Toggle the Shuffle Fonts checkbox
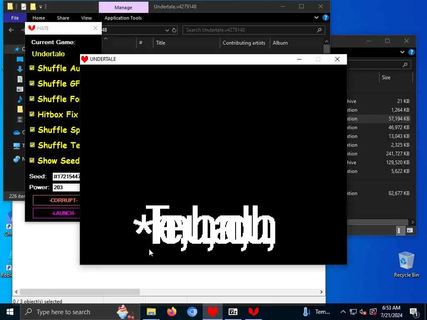 [x=32, y=98]
